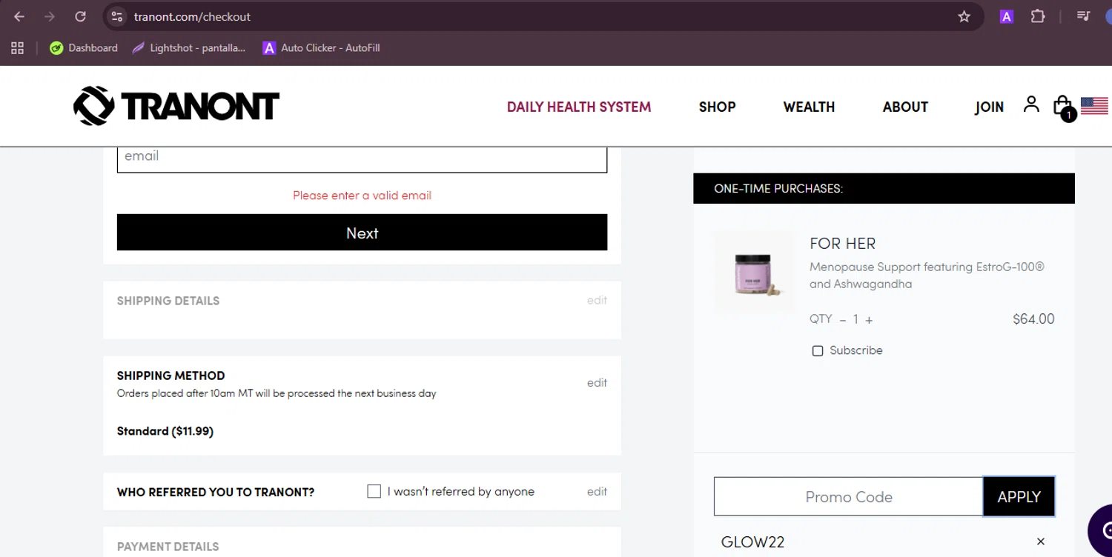
Task: Check 'I wasn't referred by anyone'
Action: click(x=374, y=491)
